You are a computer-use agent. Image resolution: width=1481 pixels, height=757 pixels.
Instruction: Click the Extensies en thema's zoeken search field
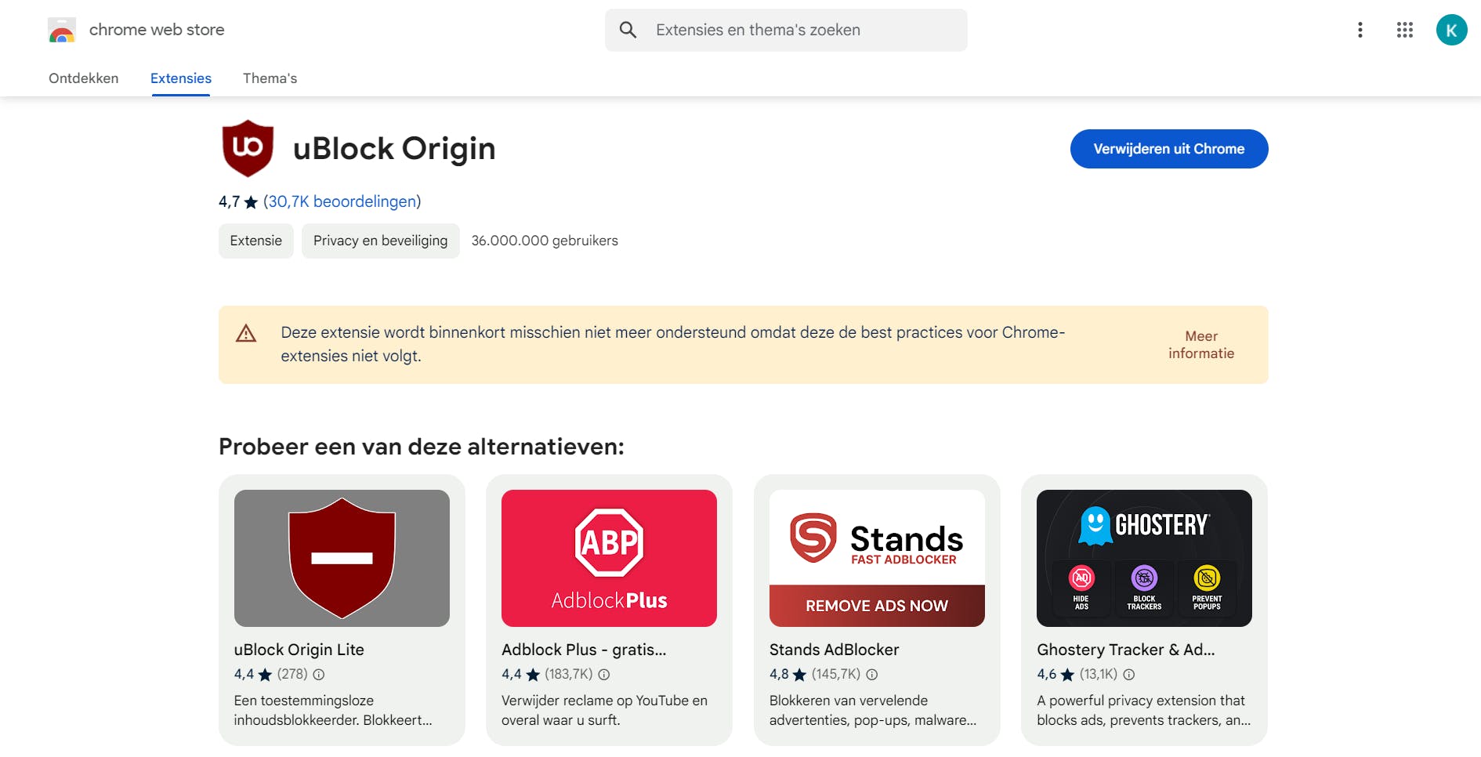point(784,30)
